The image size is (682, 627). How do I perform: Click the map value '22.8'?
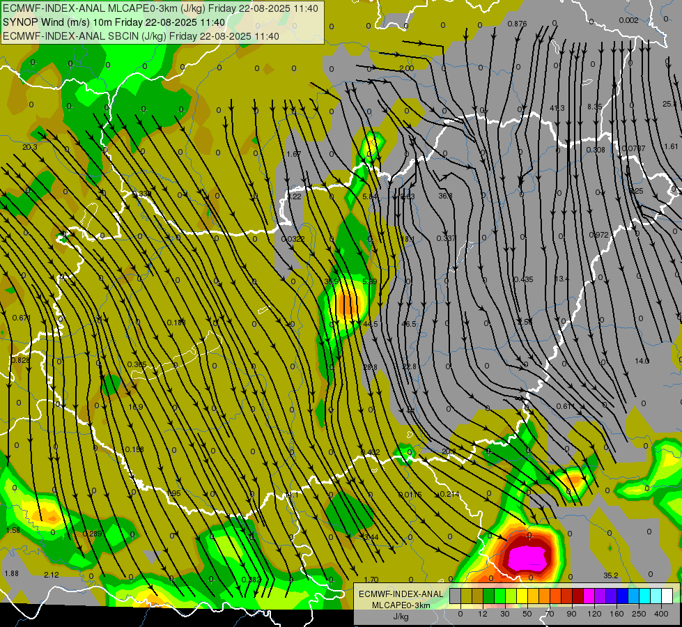409,366
